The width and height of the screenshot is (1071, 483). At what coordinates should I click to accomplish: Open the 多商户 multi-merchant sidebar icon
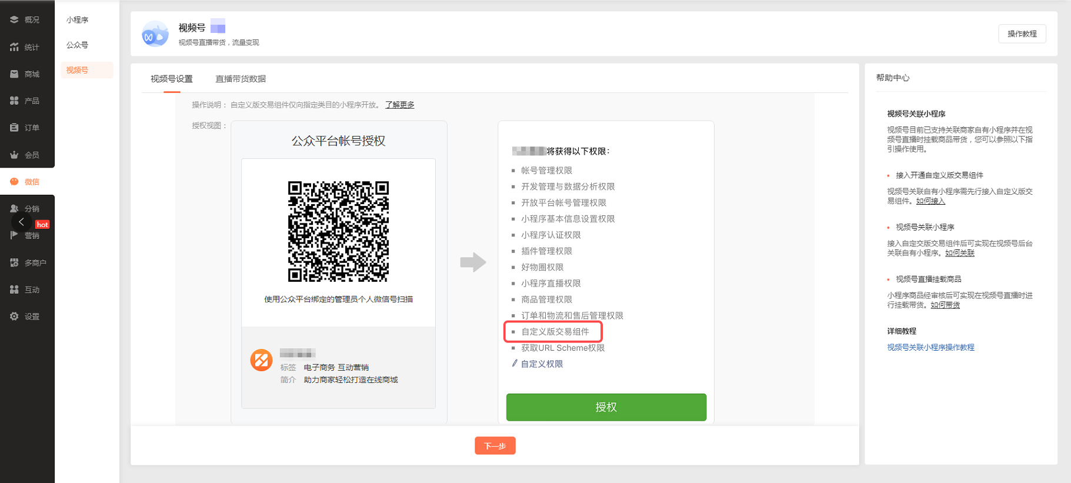14,263
